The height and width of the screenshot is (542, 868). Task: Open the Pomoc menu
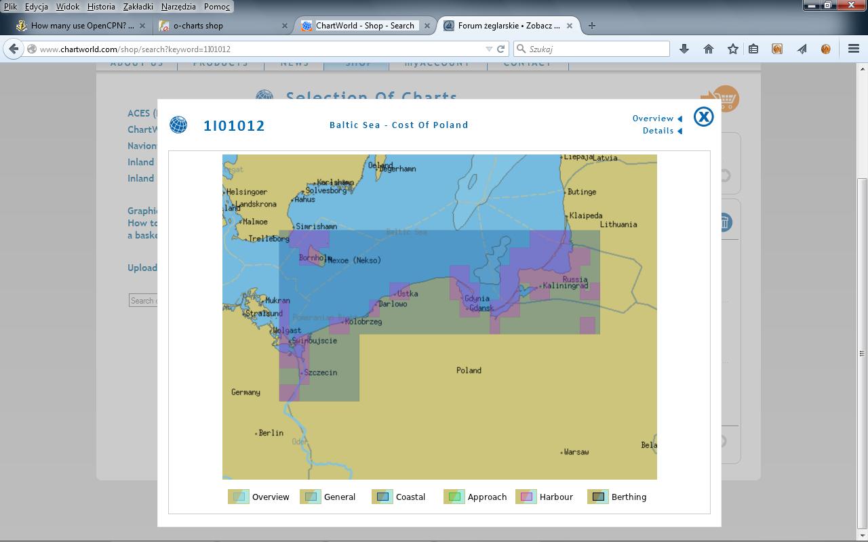tap(217, 7)
